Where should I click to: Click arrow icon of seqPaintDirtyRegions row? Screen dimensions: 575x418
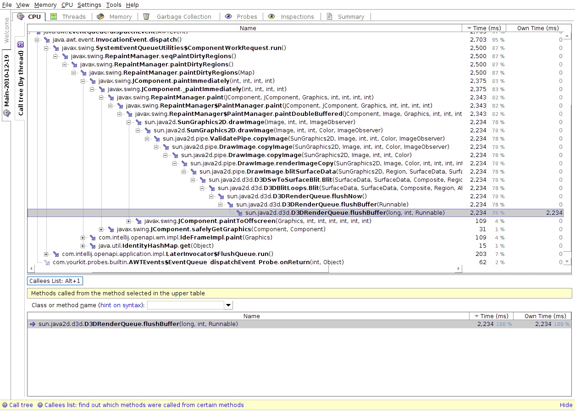click(x=65, y=56)
